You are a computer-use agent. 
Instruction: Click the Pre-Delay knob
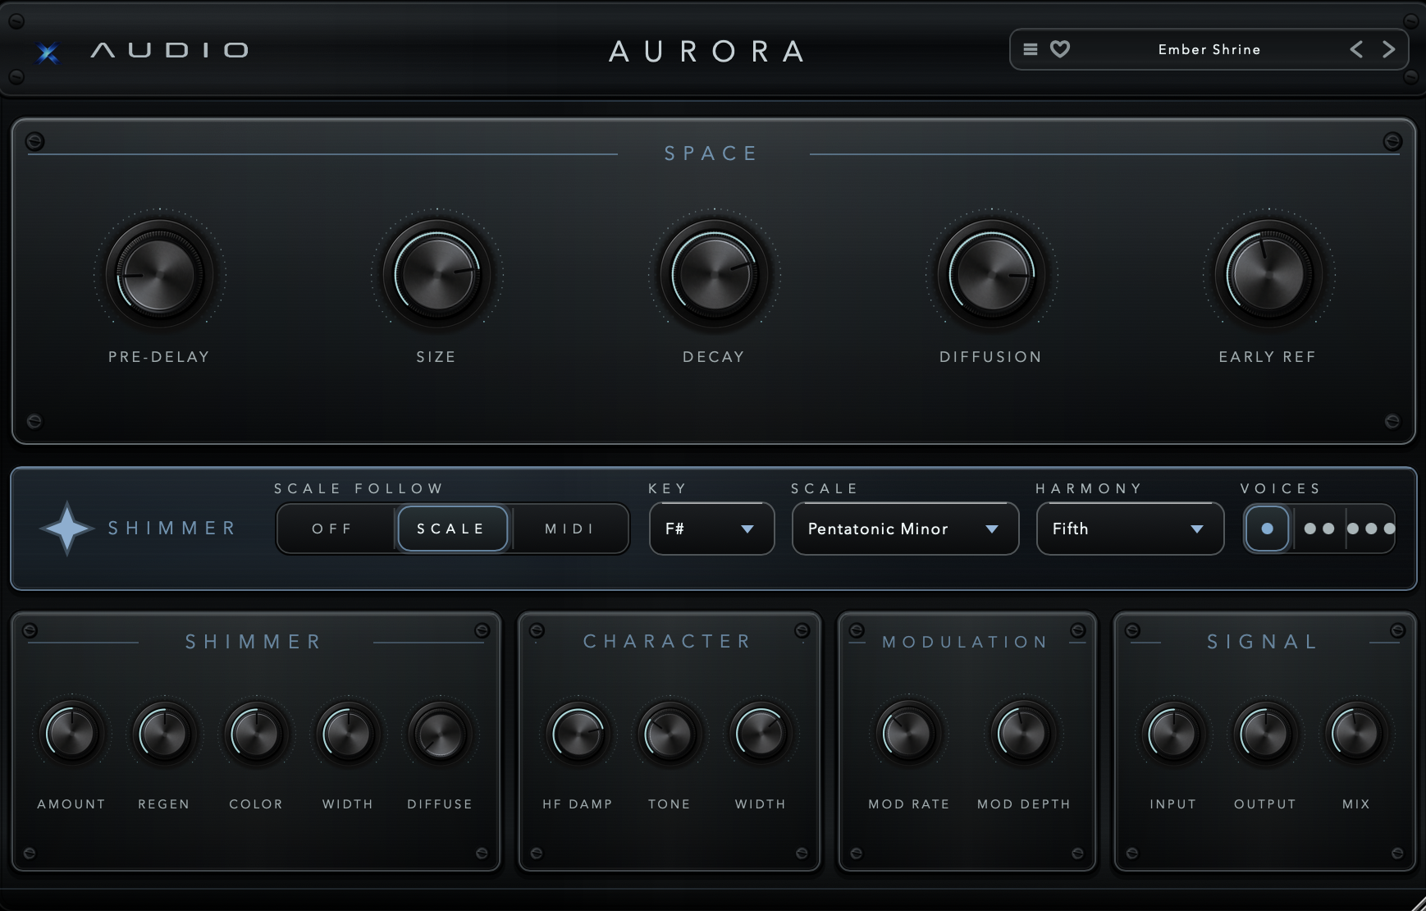point(159,274)
